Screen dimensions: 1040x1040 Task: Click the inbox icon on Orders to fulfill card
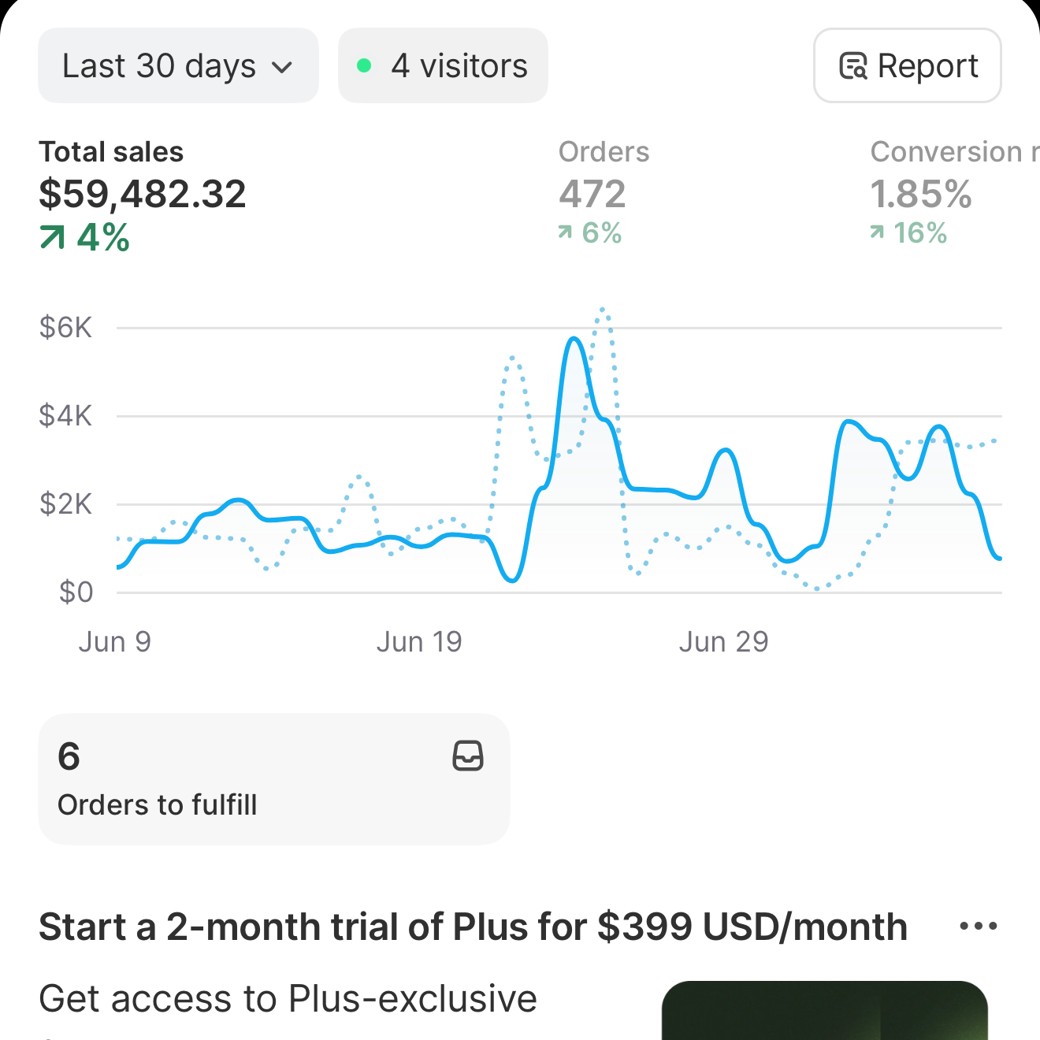click(468, 756)
